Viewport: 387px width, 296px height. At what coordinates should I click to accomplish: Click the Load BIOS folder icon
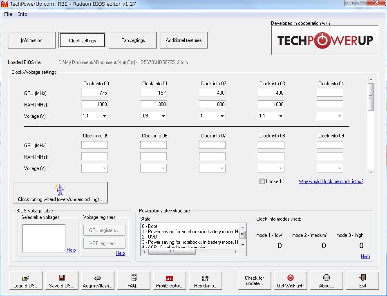[26, 278]
